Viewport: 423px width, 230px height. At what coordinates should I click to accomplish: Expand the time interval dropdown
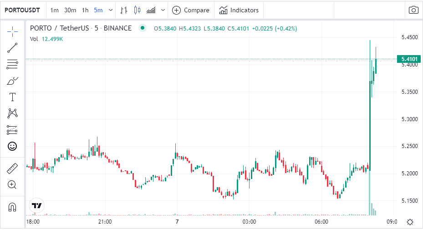111,10
